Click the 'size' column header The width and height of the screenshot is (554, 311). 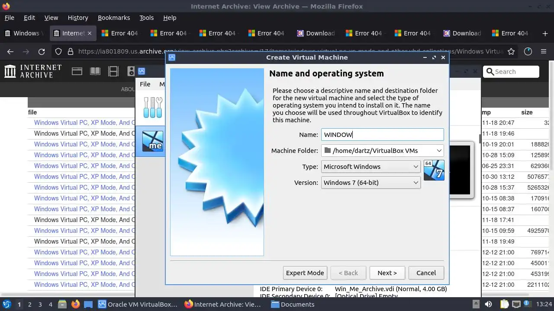point(527,112)
